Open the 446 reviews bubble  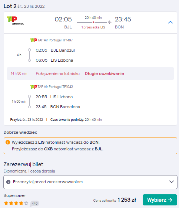point(34,204)
